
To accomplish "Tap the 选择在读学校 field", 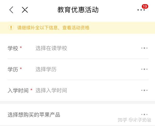I will click(x=51, y=48).
